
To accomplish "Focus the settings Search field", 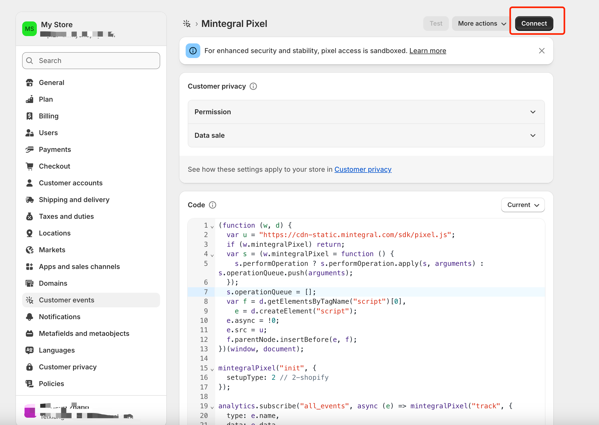I will pyautogui.click(x=91, y=61).
